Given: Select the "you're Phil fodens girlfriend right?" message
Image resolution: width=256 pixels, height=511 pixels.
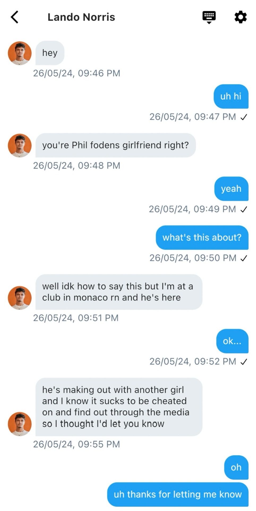Looking at the screenshot, I should coord(116,145).
